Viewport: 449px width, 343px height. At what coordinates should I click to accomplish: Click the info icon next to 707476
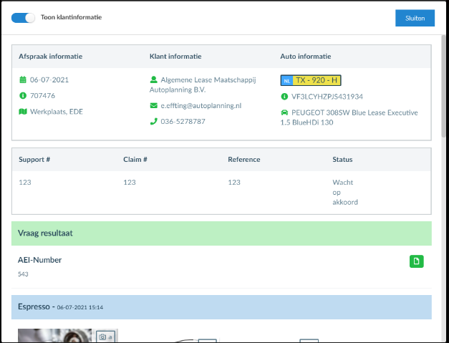(x=23, y=96)
